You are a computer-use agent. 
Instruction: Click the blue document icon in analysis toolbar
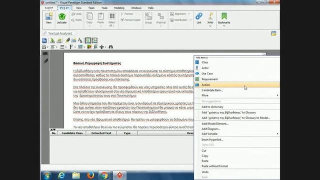(44, 40)
